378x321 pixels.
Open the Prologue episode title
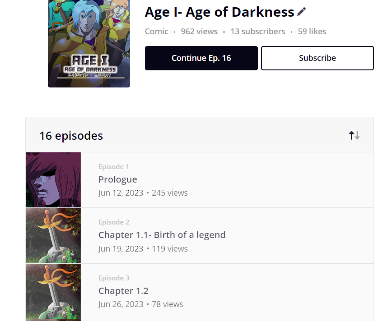pos(118,179)
